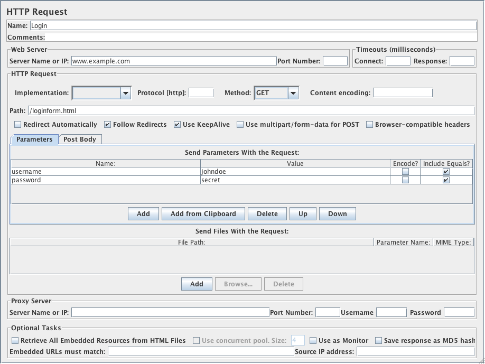Switch to the Post Body tab
The height and width of the screenshot is (364, 485).
[x=80, y=139]
